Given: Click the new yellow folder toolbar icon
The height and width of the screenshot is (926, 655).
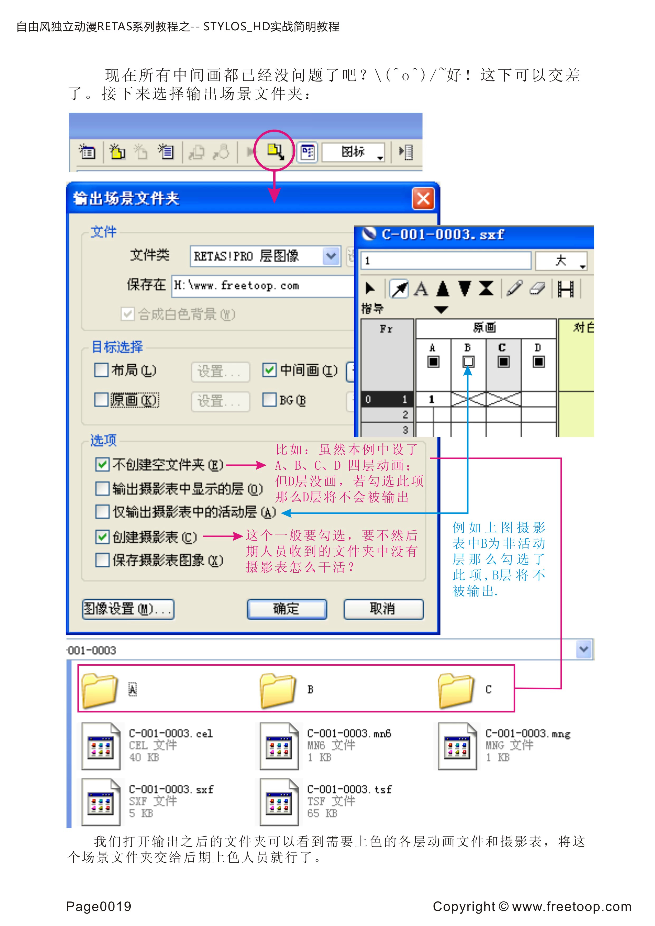Looking at the screenshot, I should (x=117, y=152).
